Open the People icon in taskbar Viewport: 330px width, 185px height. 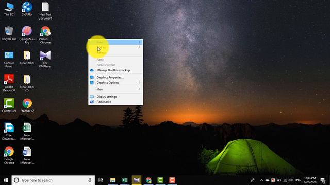point(253,180)
